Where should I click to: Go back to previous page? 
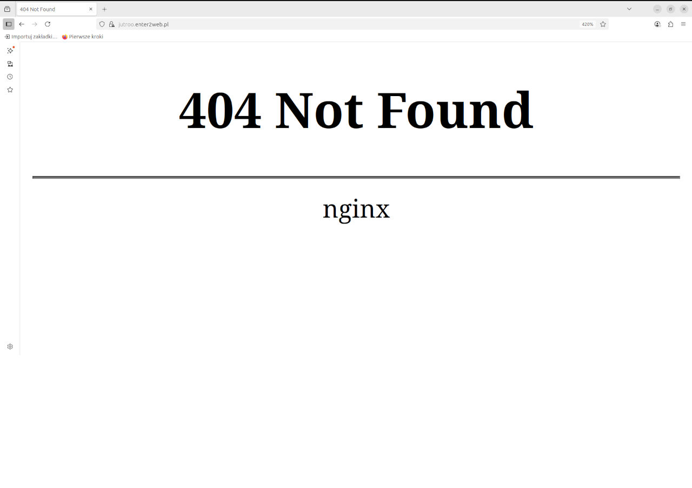[22, 24]
